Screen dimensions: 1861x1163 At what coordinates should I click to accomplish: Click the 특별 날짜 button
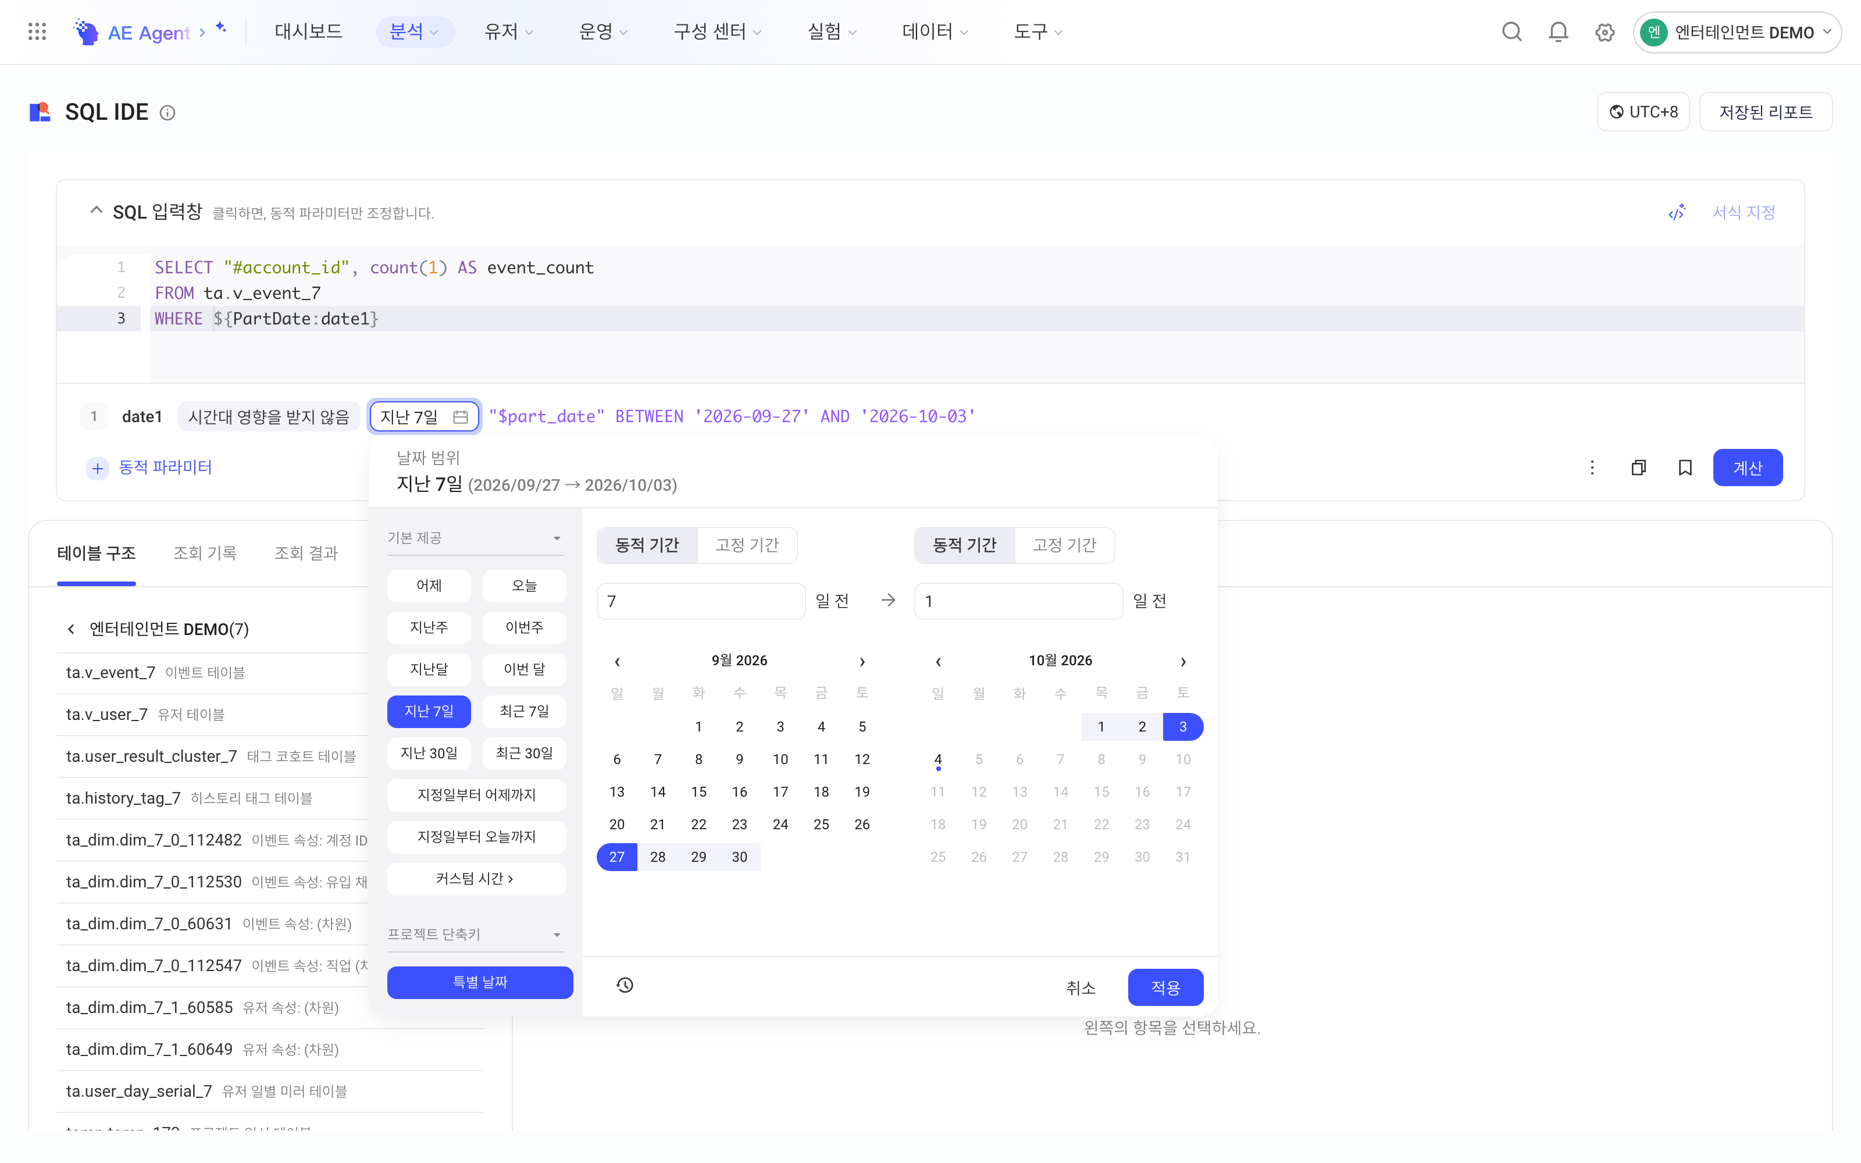click(x=480, y=982)
